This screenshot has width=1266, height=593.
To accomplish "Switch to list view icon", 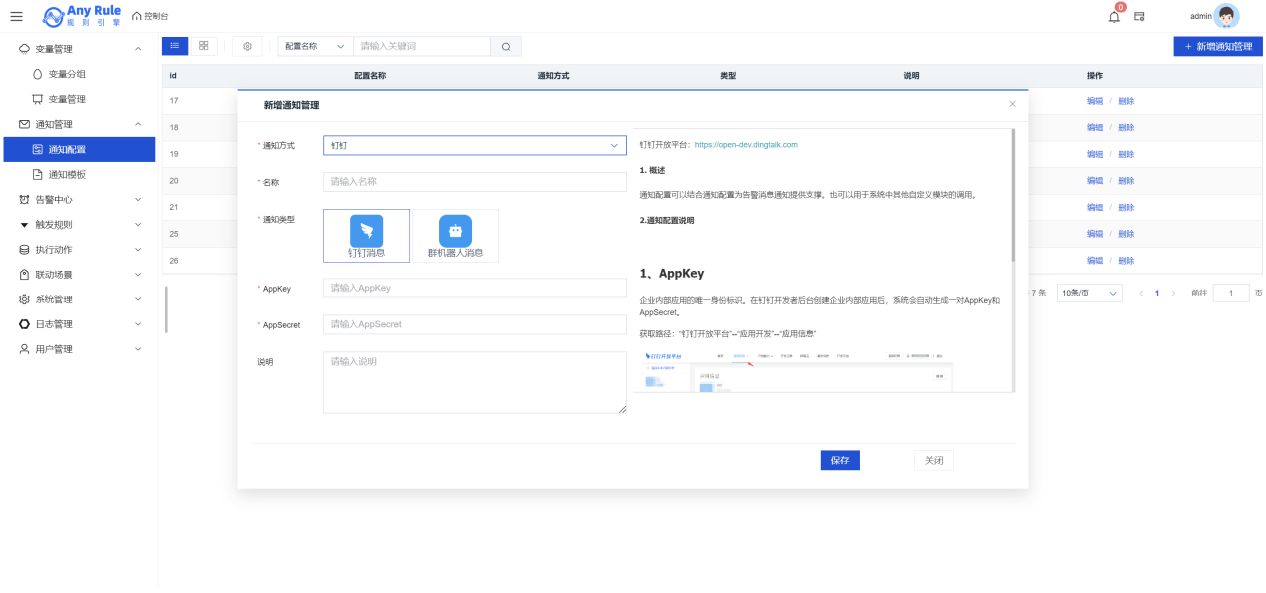I will (x=174, y=46).
